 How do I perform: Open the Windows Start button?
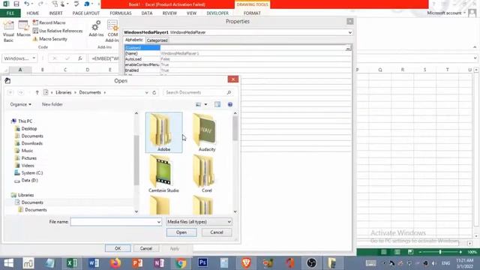[x=8, y=263]
